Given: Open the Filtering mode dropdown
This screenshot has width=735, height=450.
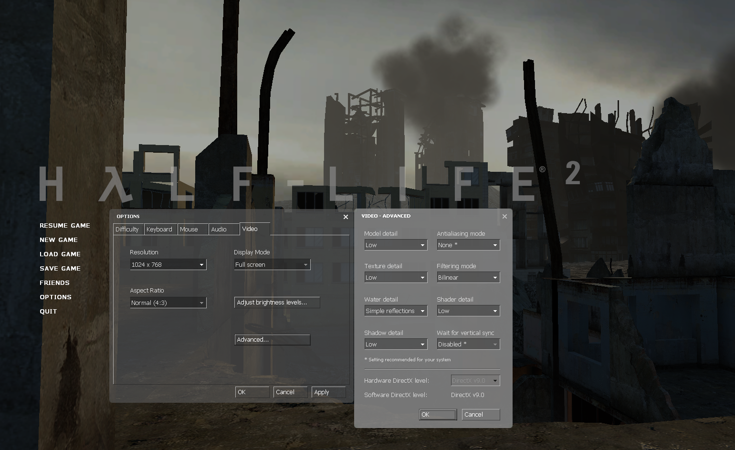Looking at the screenshot, I should click(x=468, y=277).
